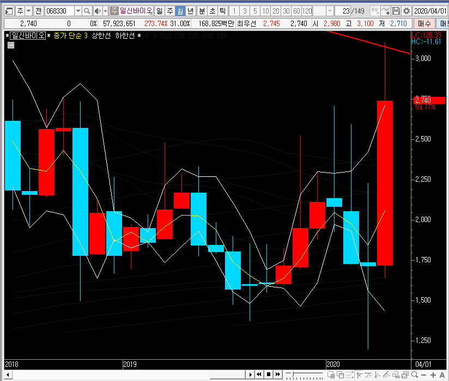Click the 하한선 lower band legend label
449x381 pixels.
[x=125, y=36]
